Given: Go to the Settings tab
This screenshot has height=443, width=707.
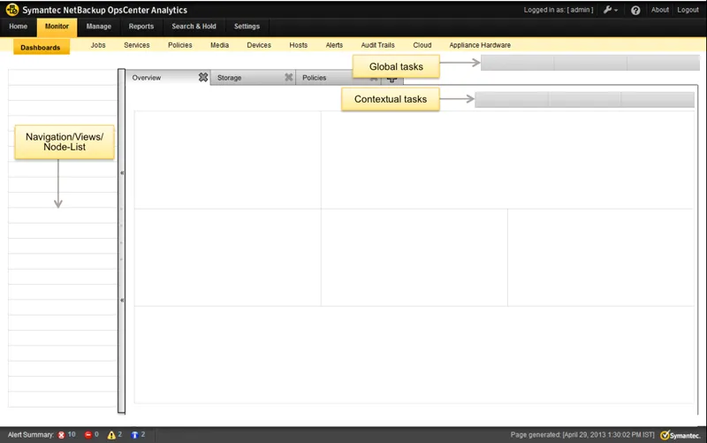Looking at the screenshot, I should point(247,27).
